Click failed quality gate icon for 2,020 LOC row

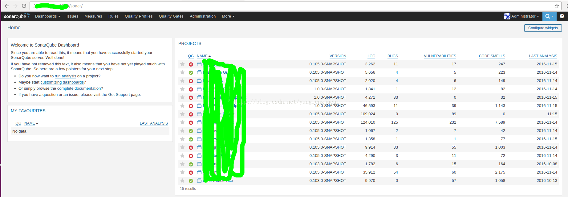191,81
